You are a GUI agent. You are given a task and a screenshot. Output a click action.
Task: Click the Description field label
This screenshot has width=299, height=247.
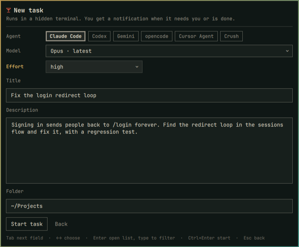pyautogui.click(x=22, y=110)
